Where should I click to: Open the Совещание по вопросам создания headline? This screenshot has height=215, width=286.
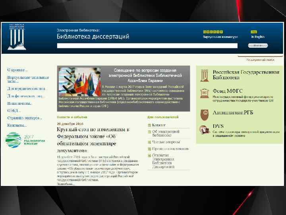145,76
